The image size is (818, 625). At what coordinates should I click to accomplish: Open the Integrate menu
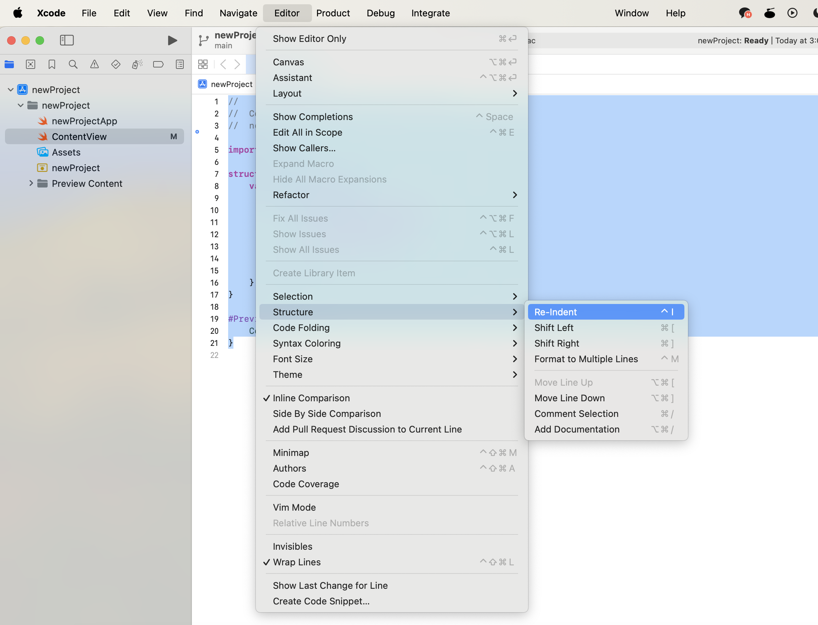(431, 13)
